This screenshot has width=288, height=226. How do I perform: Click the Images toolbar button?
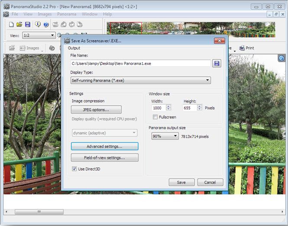point(29,48)
